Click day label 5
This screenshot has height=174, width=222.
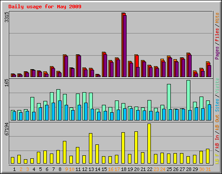[x=40, y=169]
